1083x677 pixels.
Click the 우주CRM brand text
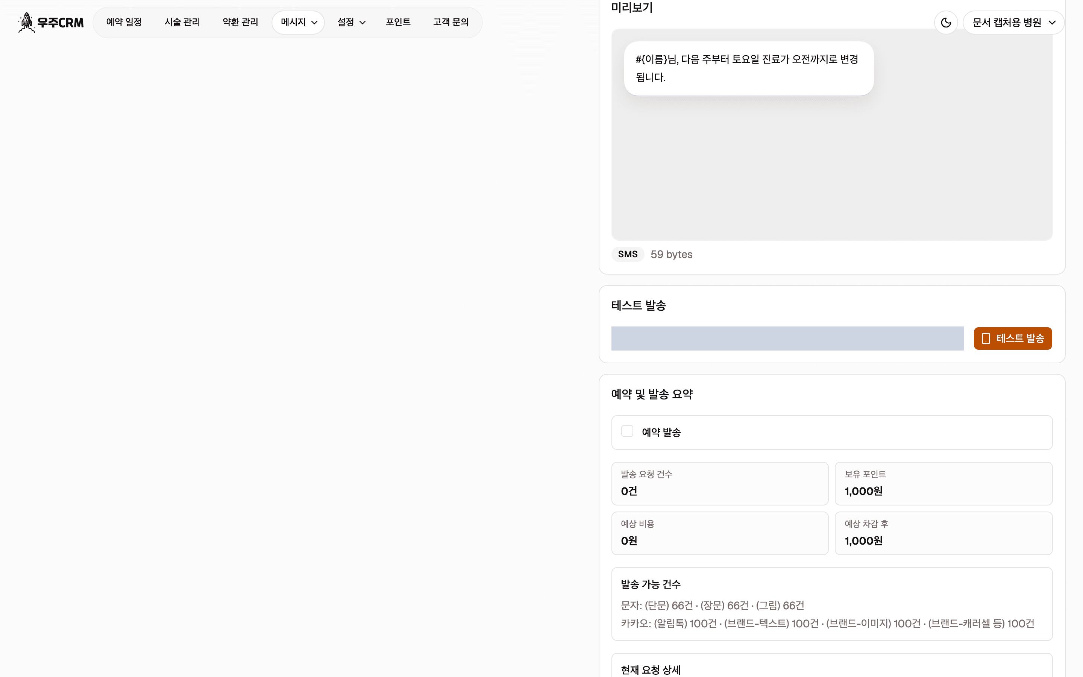pyautogui.click(x=61, y=23)
